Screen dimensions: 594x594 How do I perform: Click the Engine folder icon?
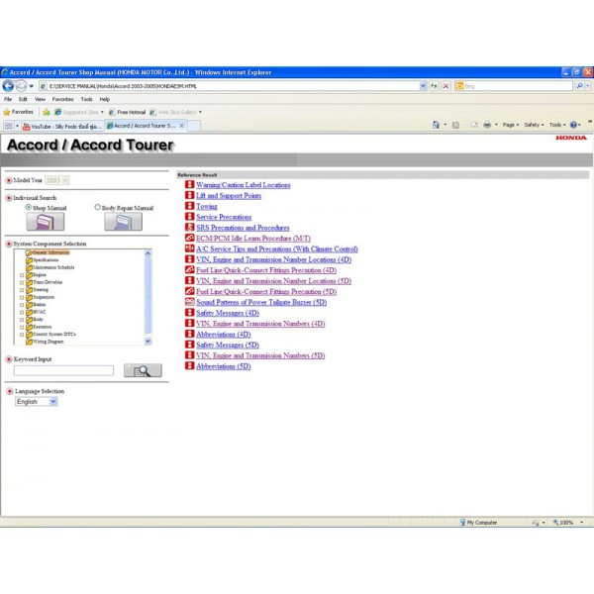pyautogui.click(x=29, y=275)
